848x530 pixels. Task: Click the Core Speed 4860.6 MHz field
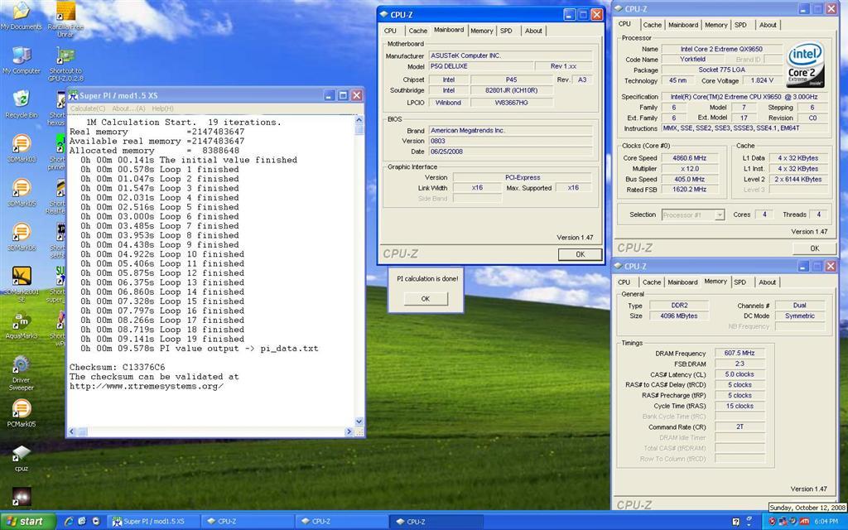pyautogui.click(x=689, y=158)
